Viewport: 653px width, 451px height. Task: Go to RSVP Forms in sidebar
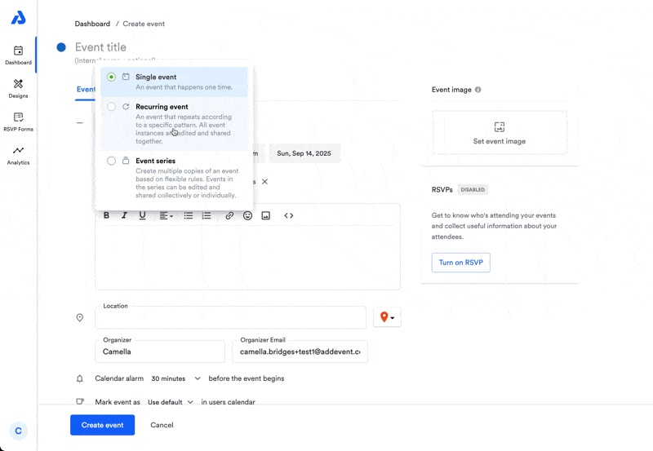[x=18, y=122]
